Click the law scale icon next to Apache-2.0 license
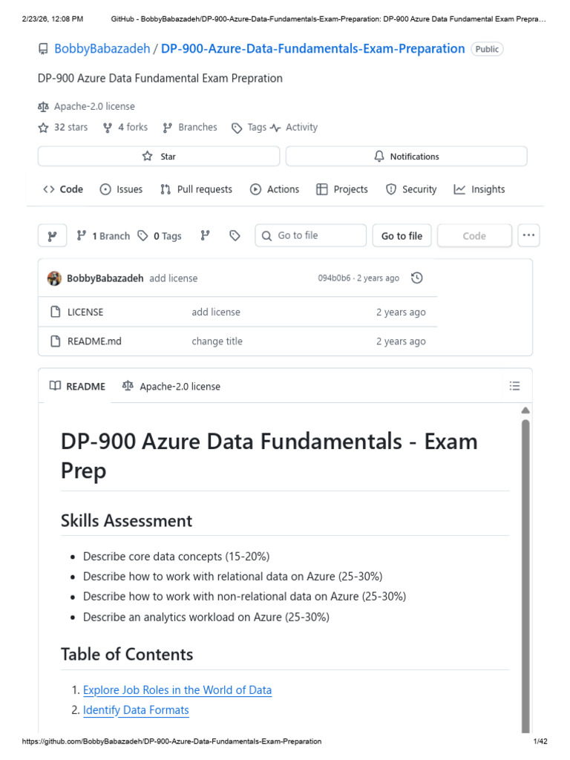 44,106
